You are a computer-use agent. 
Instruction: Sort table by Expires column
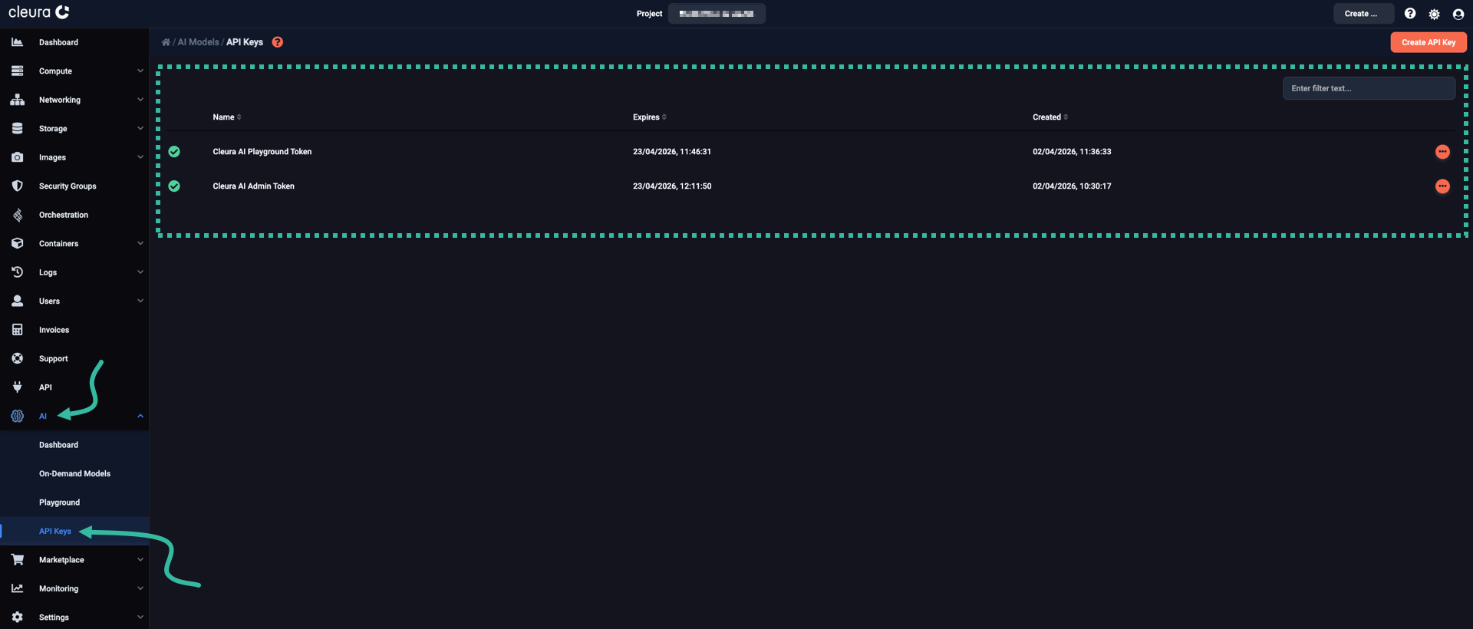pyautogui.click(x=650, y=117)
